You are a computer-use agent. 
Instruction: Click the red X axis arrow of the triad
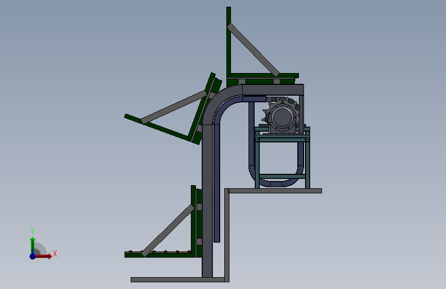44,256
